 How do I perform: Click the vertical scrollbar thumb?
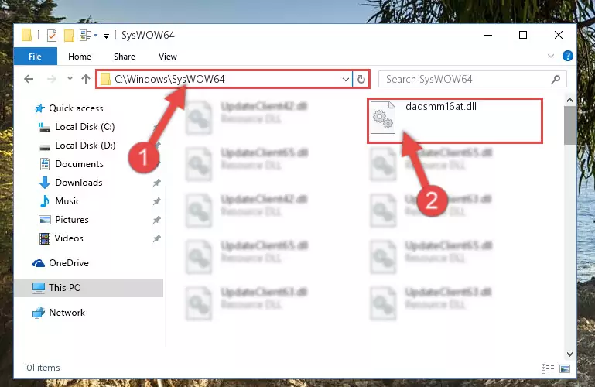tap(569, 125)
